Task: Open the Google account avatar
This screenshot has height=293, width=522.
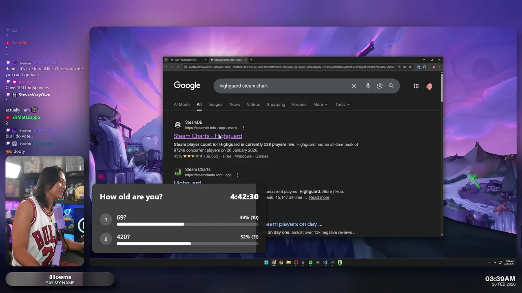Action: coord(429,86)
